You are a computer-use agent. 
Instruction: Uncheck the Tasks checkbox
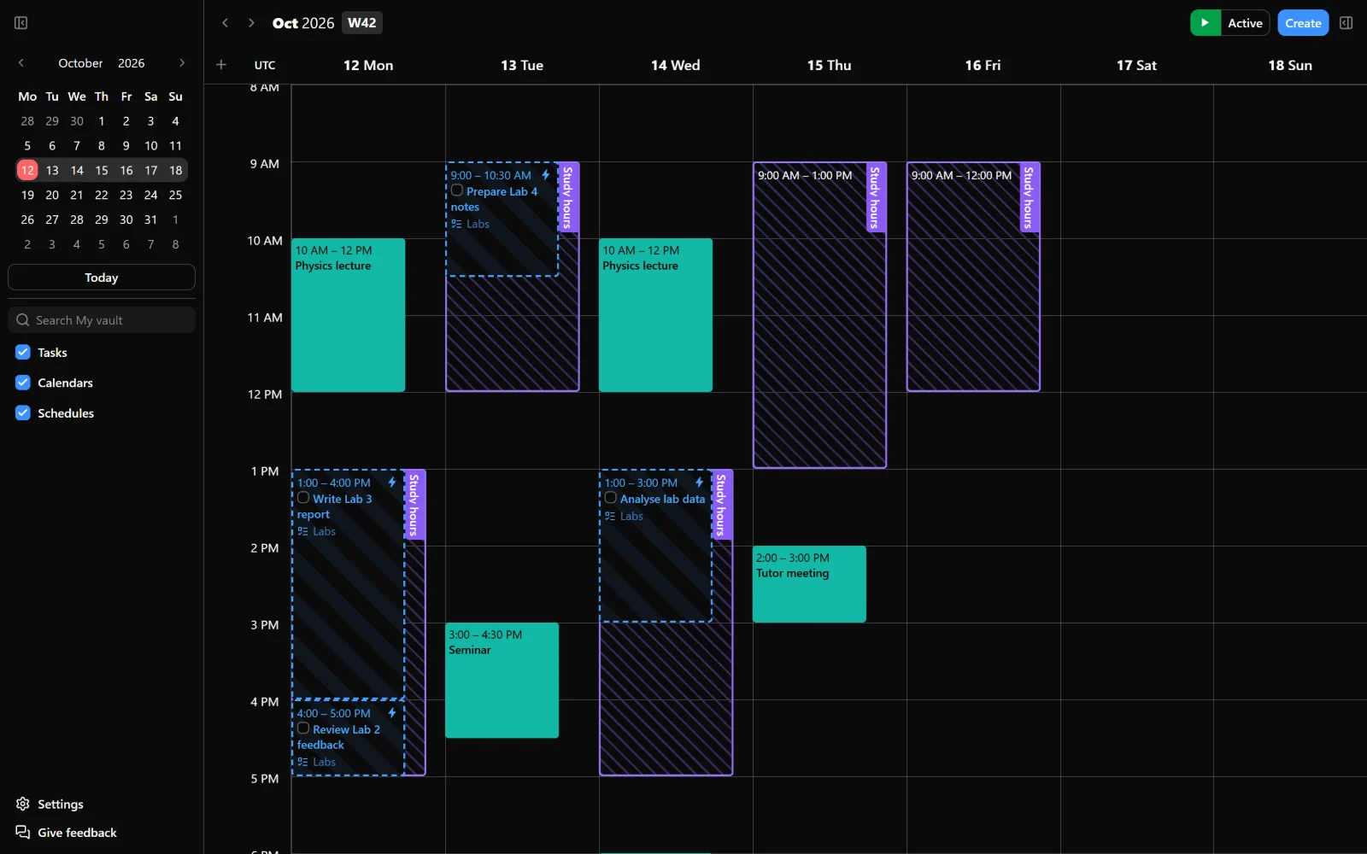23,352
